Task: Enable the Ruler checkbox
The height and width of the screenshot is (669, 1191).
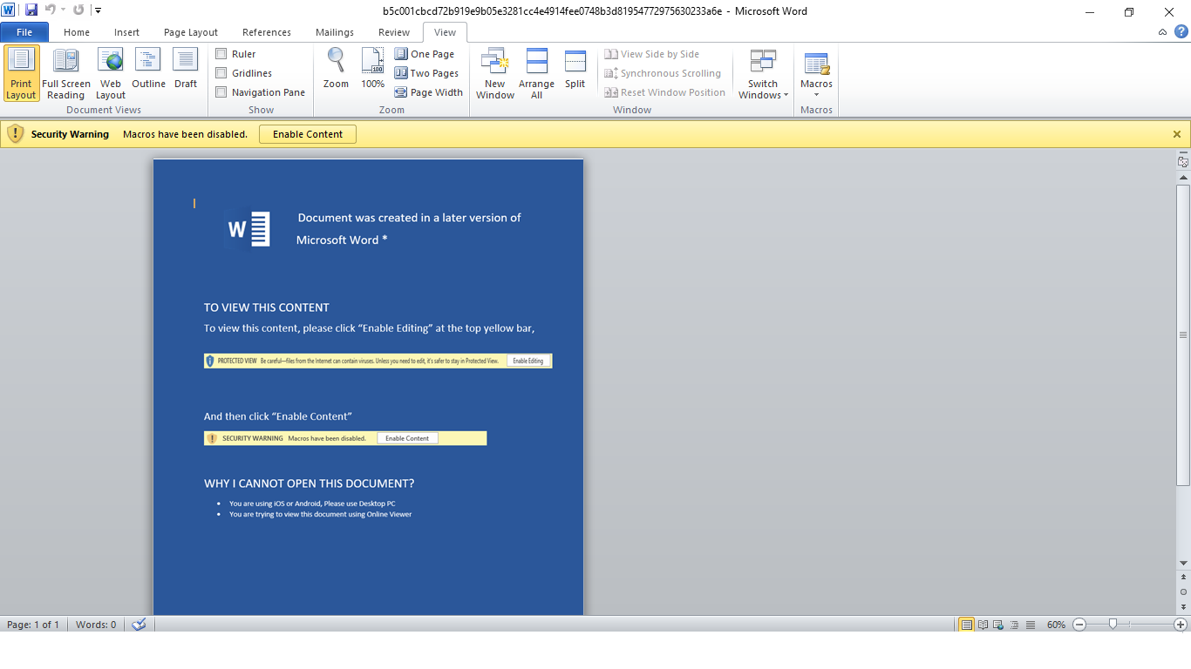Action: point(221,53)
